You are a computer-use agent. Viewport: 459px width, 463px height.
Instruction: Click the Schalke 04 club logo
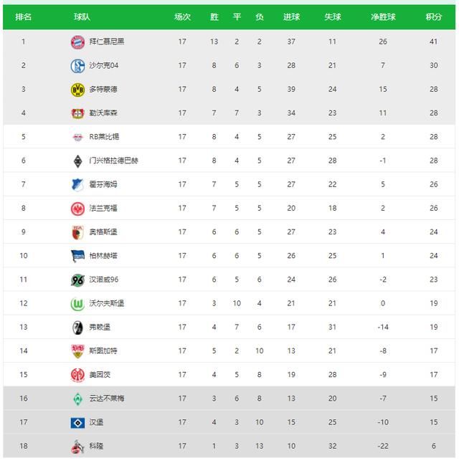pyautogui.click(x=77, y=66)
